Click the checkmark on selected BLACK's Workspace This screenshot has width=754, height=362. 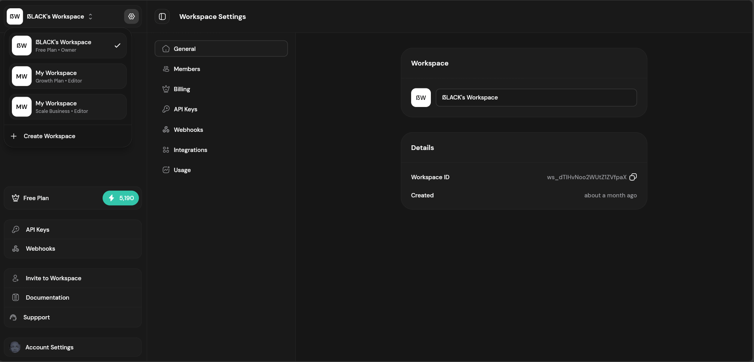117,46
